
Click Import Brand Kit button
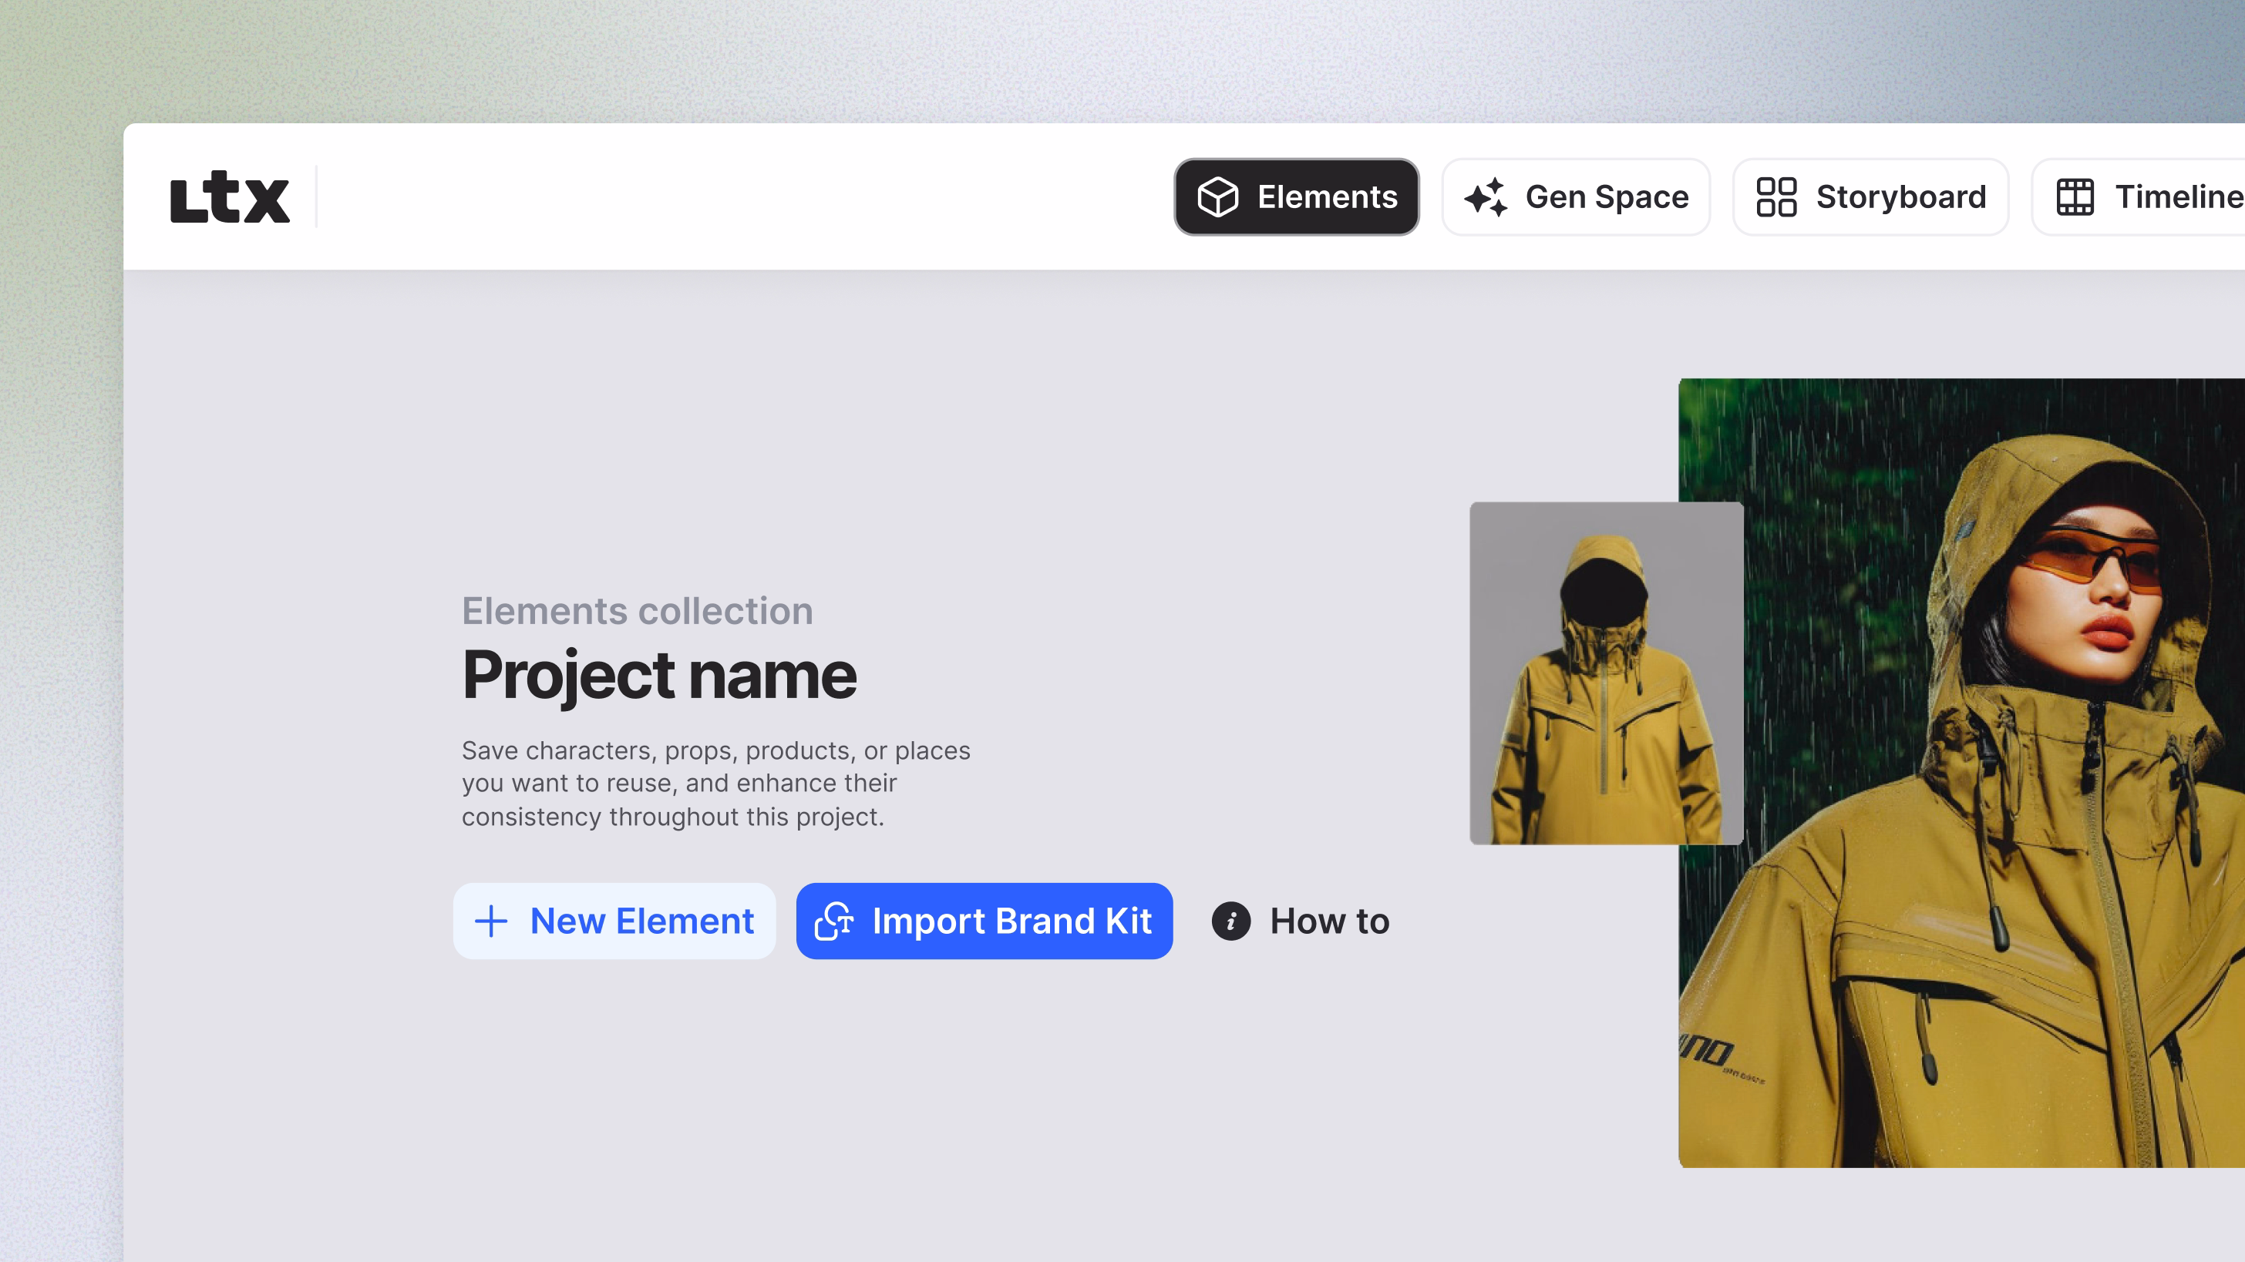point(984,921)
